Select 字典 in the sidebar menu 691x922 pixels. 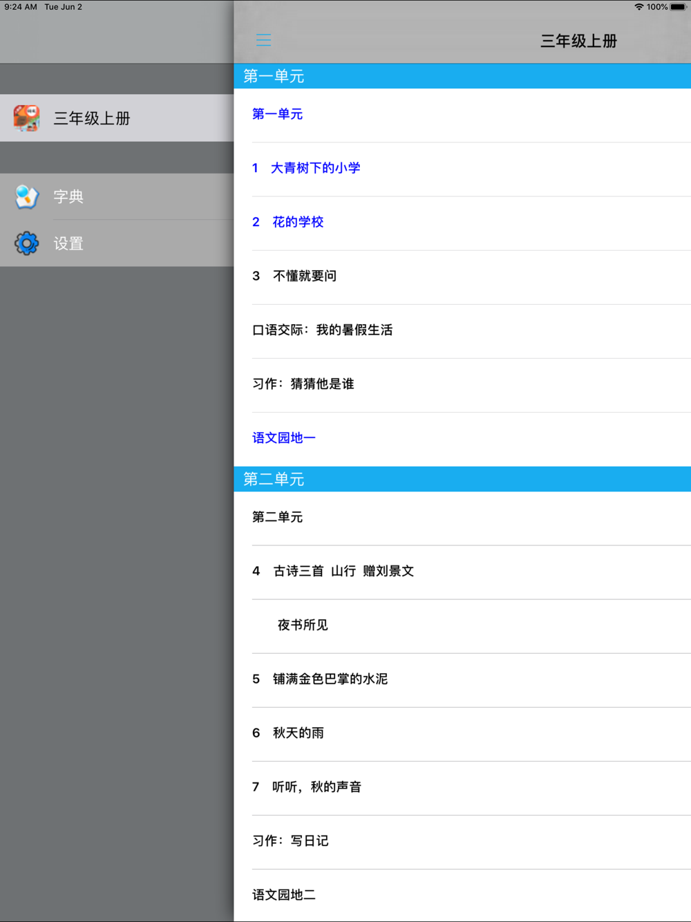(117, 197)
